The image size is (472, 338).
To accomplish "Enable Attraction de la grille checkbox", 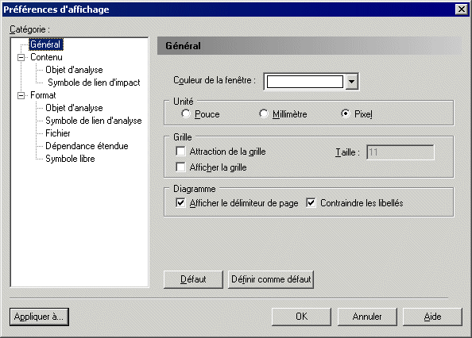I will point(180,151).
